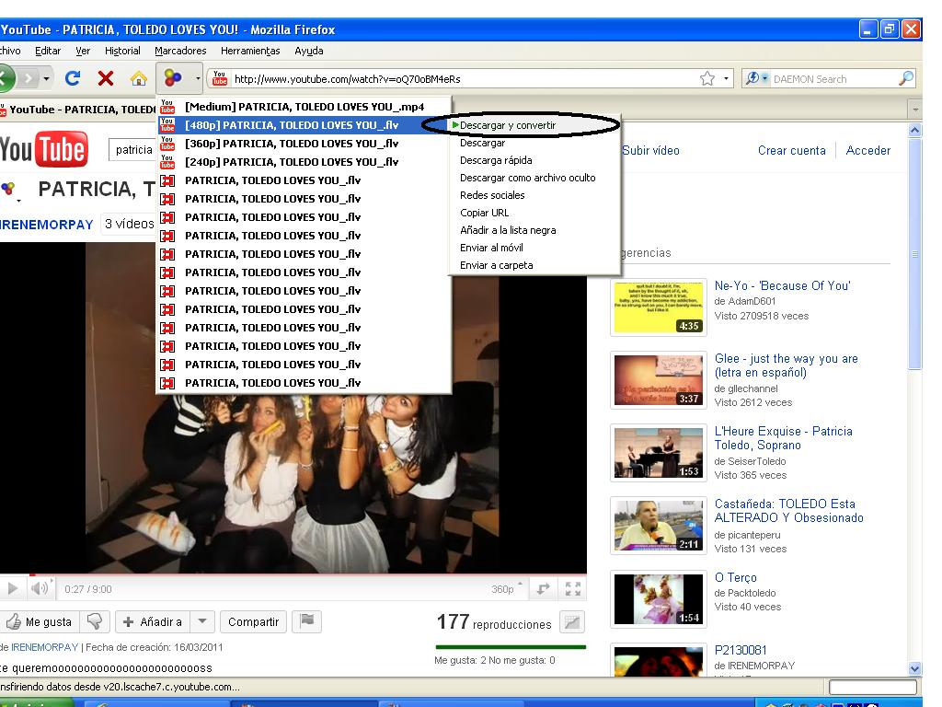Click the Crear cuenta link

tap(791, 150)
